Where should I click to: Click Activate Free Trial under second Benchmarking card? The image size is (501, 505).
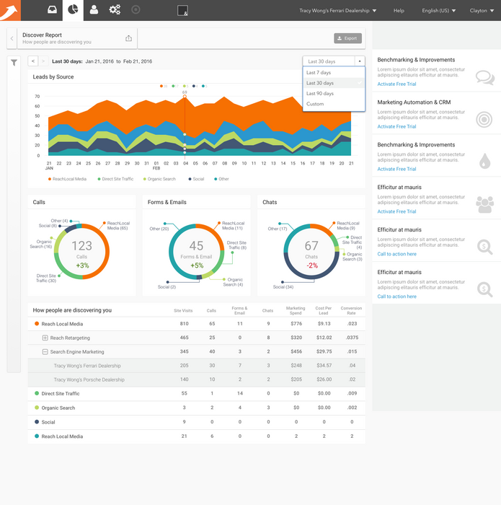[396, 169]
